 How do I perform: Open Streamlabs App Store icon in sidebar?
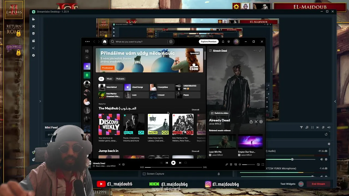click(33, 33)
